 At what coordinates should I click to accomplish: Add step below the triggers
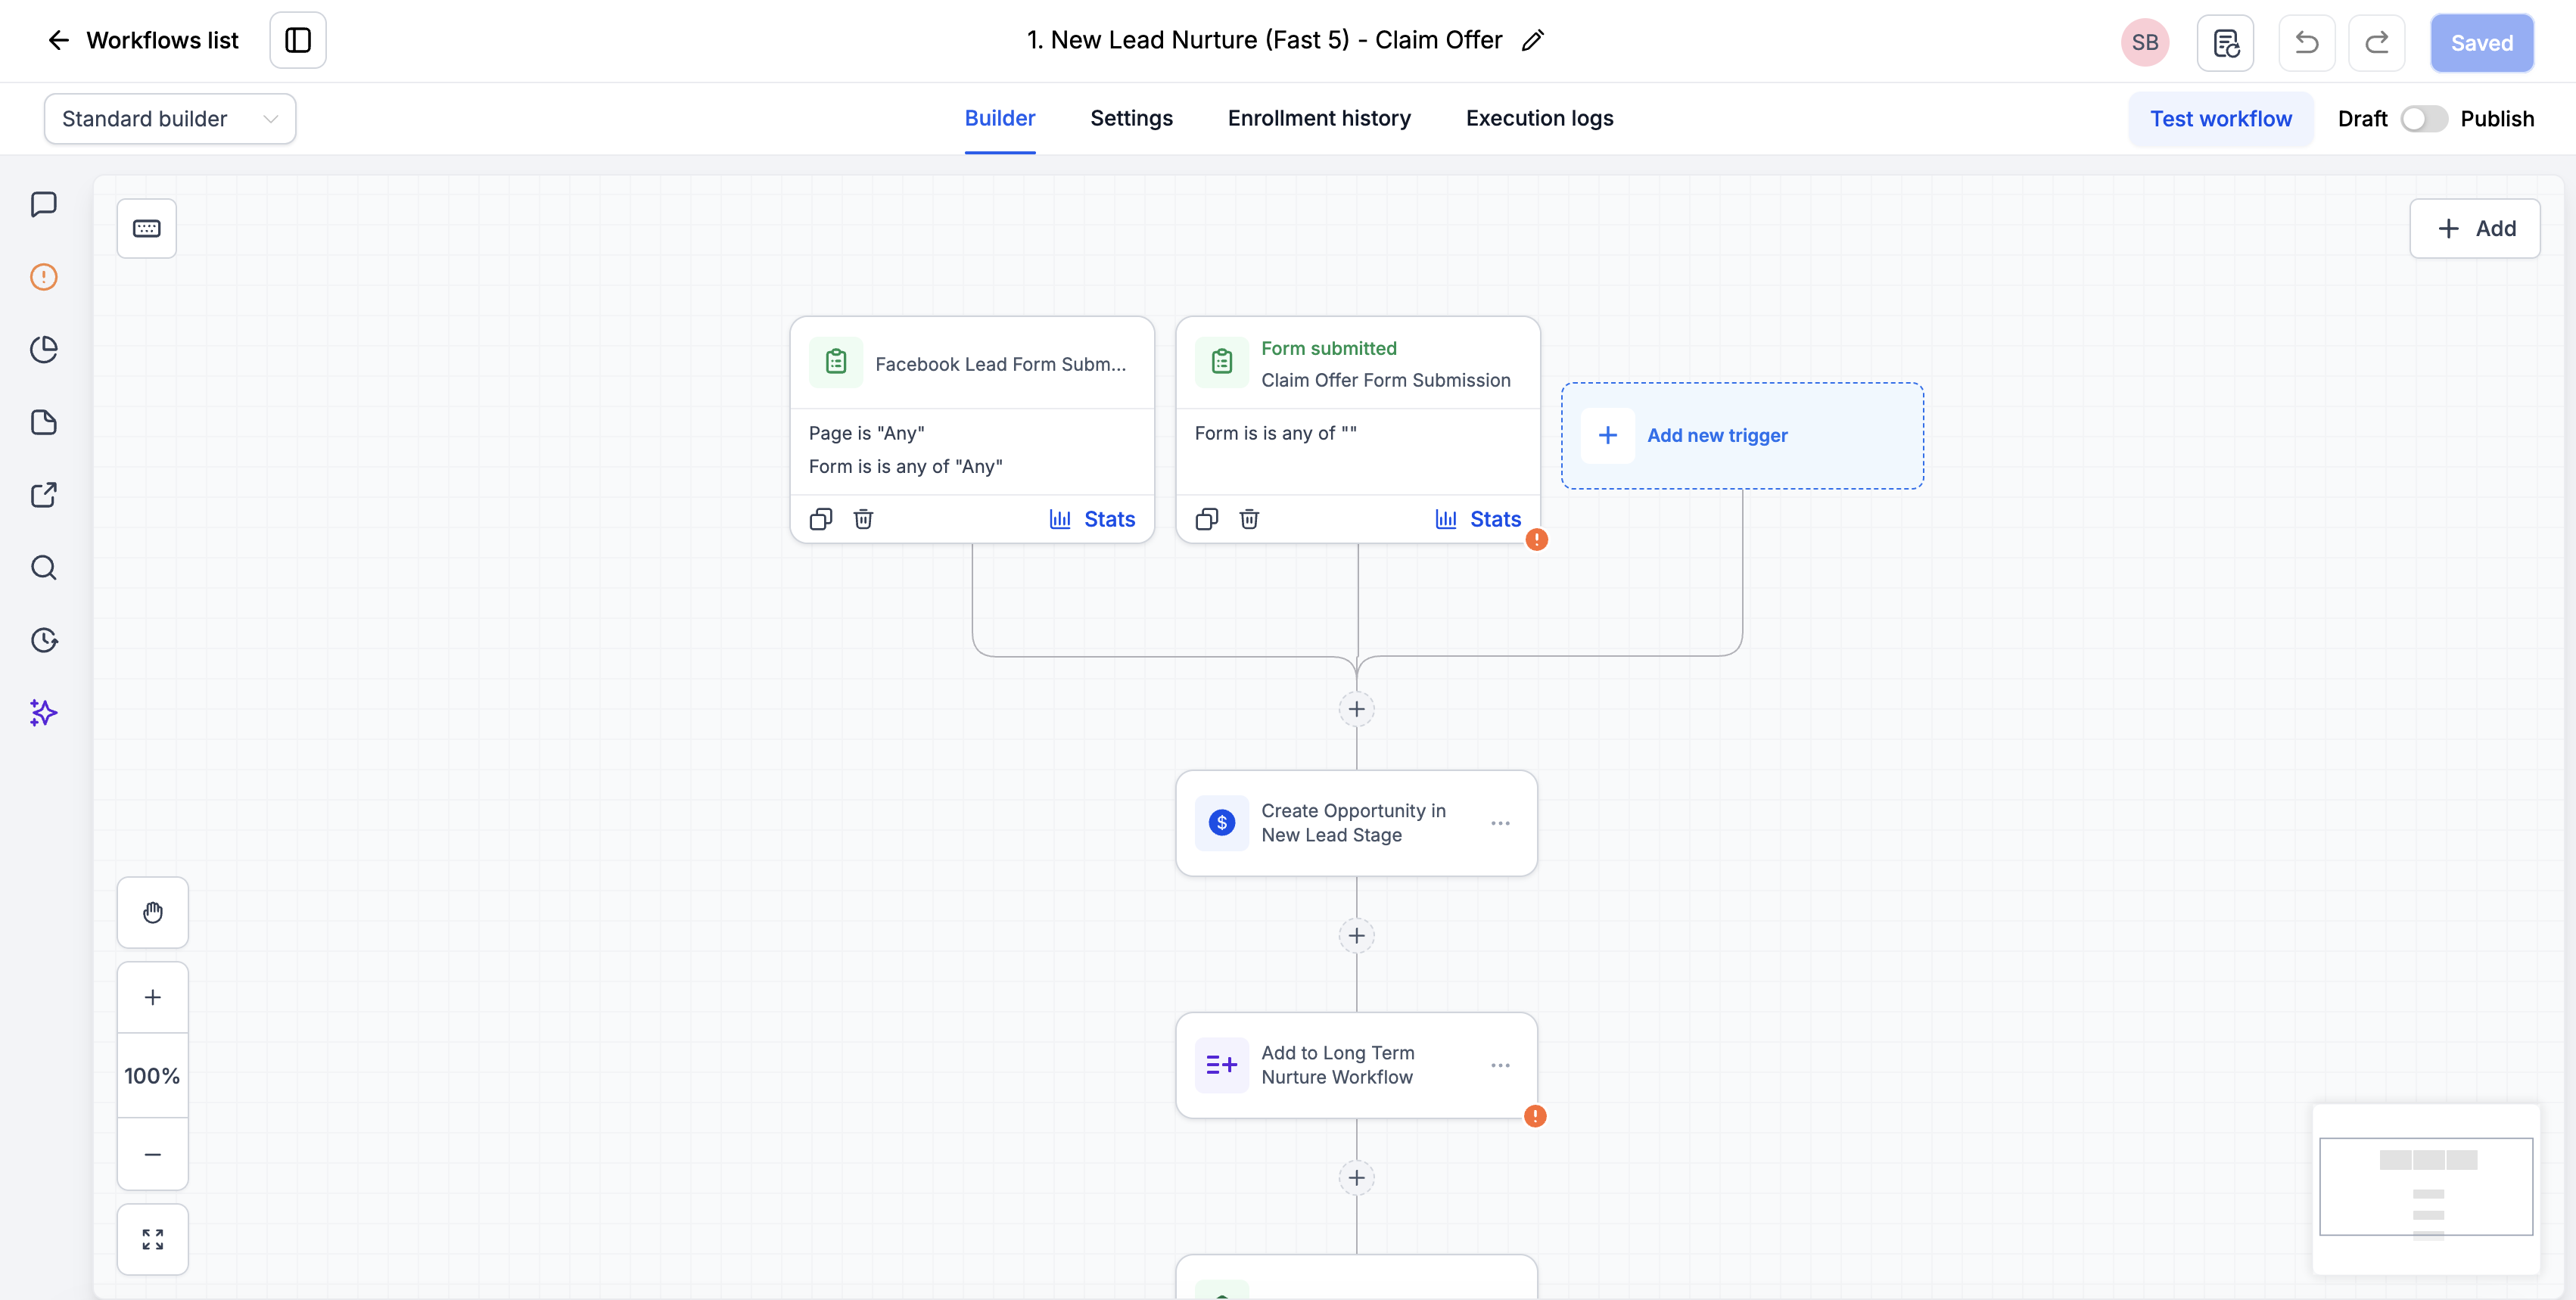click(x=1357, y=709)
